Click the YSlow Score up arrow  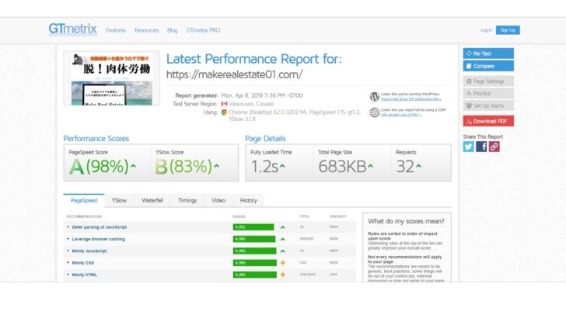(x=217, y=166)
